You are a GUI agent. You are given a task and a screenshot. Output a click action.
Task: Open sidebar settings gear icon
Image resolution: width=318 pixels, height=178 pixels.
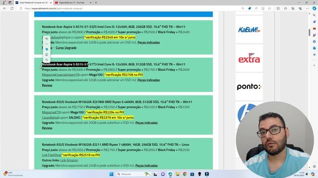[x=315, y=167]
